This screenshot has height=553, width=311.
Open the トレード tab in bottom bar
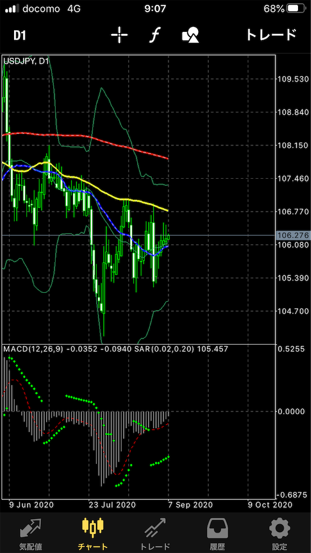click(x=155, y=534)
